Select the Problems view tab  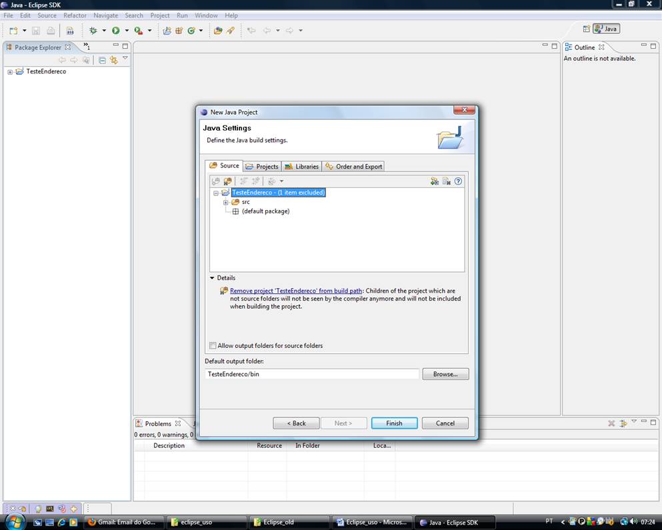tap(158, 423)
